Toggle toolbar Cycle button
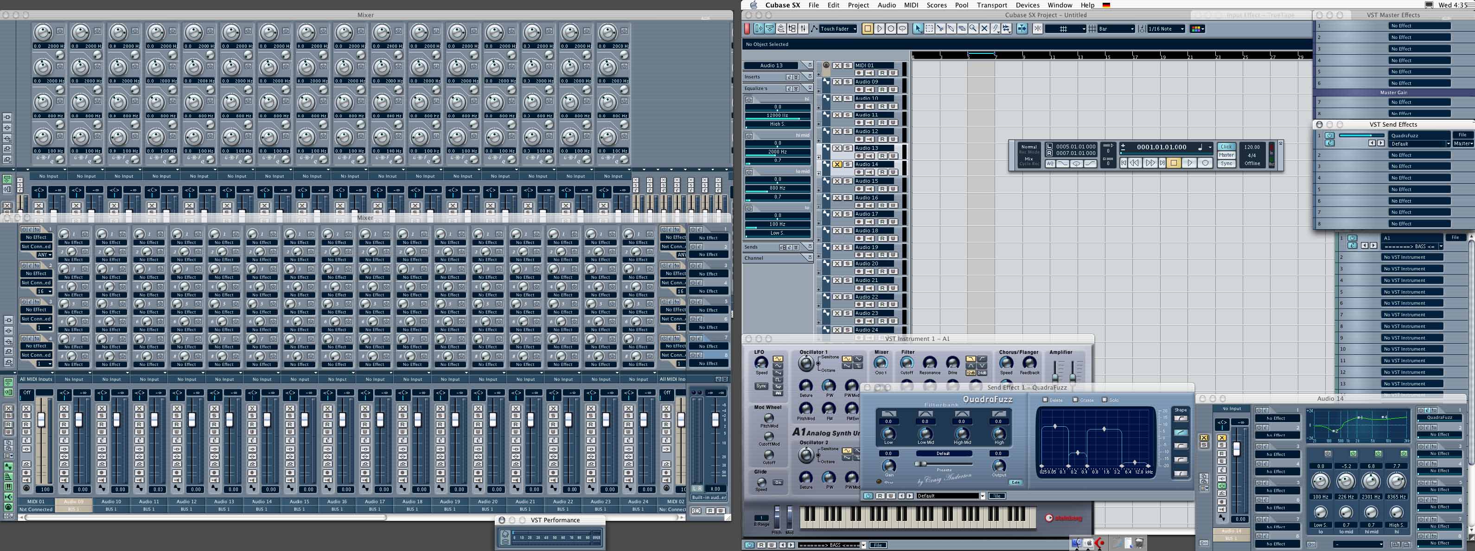 902,29
